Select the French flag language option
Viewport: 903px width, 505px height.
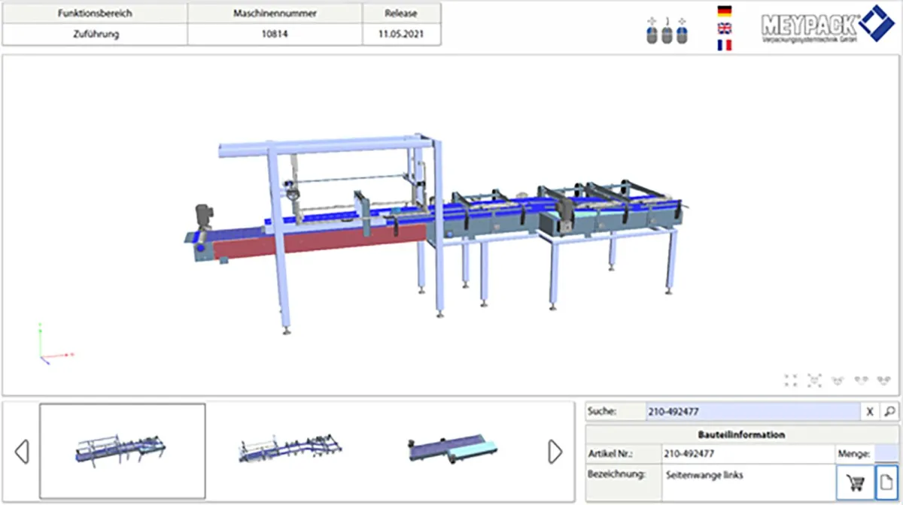[725, 45]
